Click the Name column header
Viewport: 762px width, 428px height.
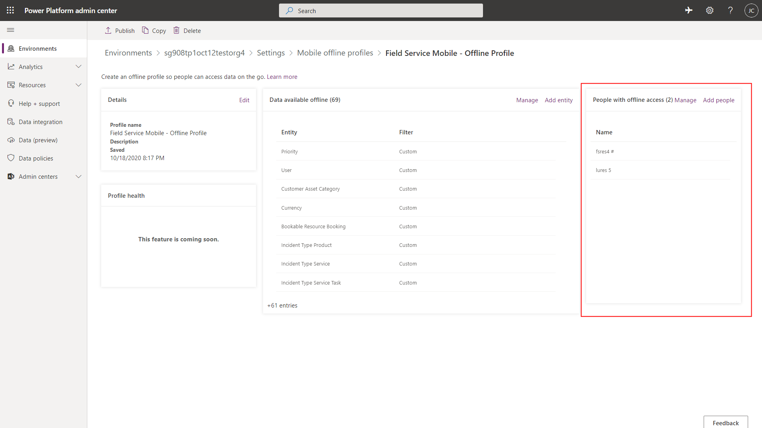point(604,132)
